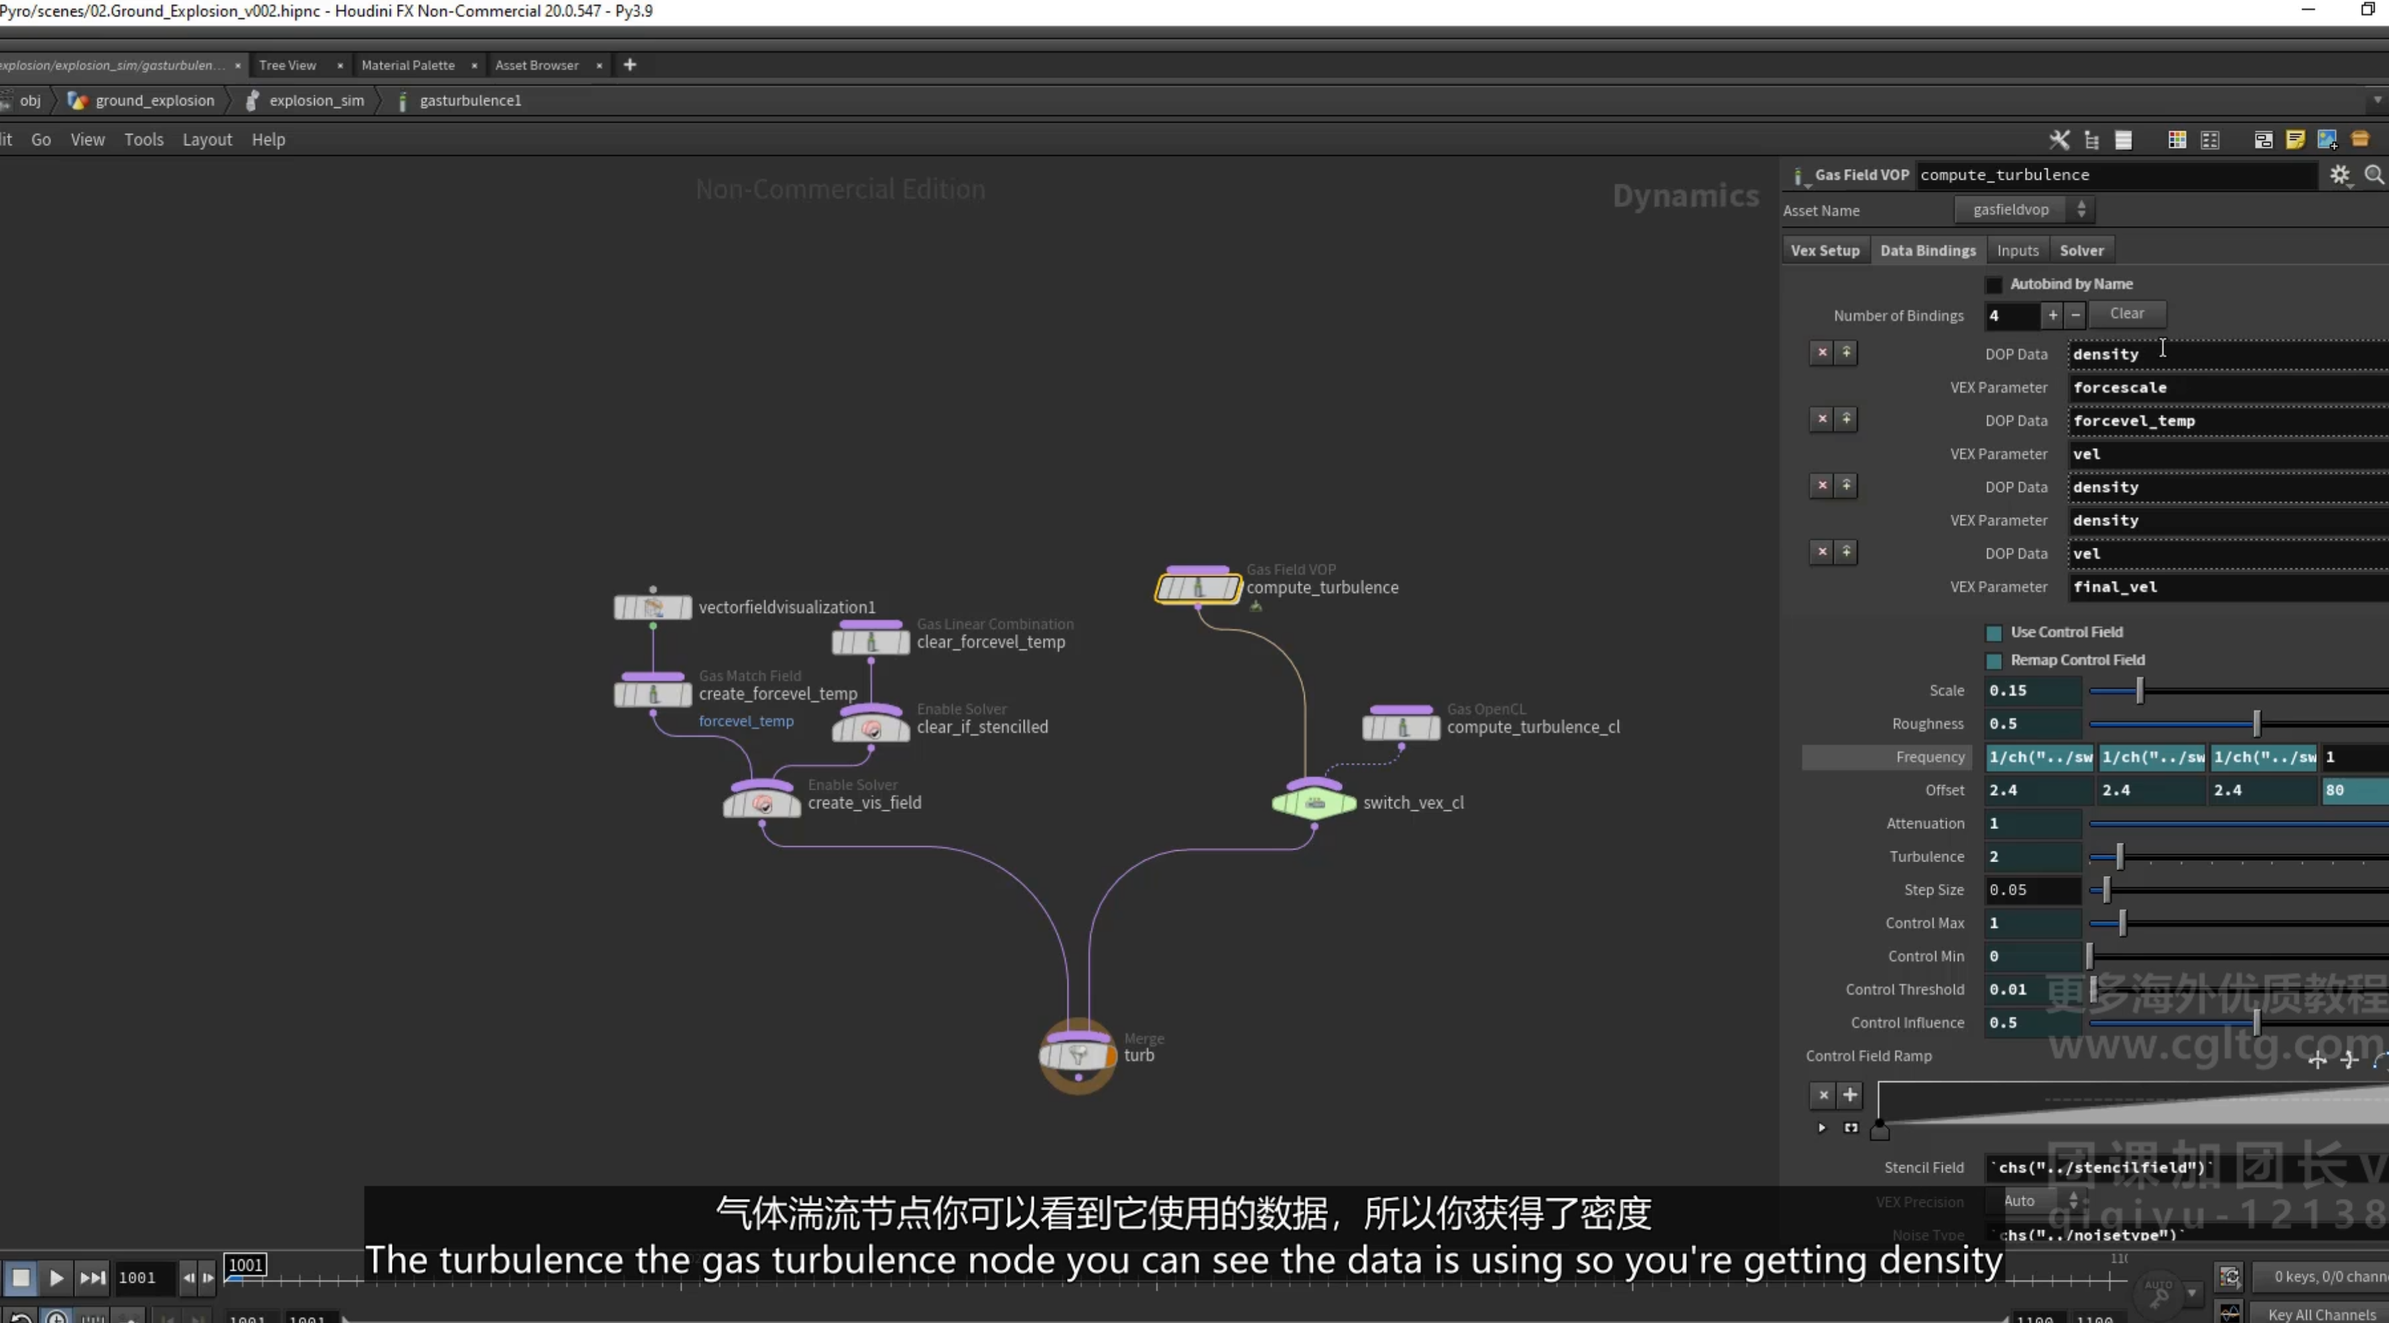
Task: Switch to the Inputs tab
Action: [x=2017, y=251]
